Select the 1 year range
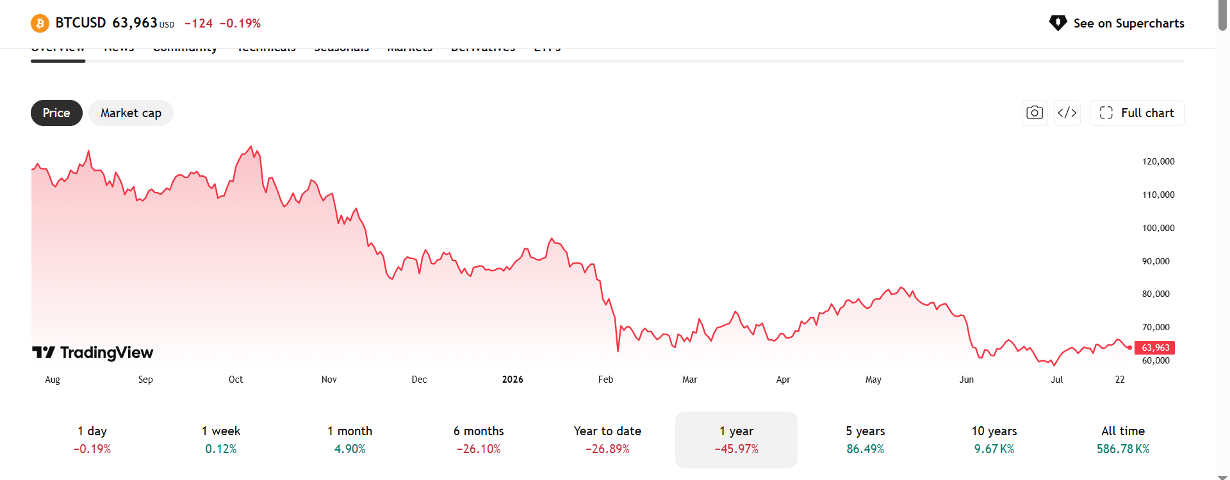 (x=737, y=440)
